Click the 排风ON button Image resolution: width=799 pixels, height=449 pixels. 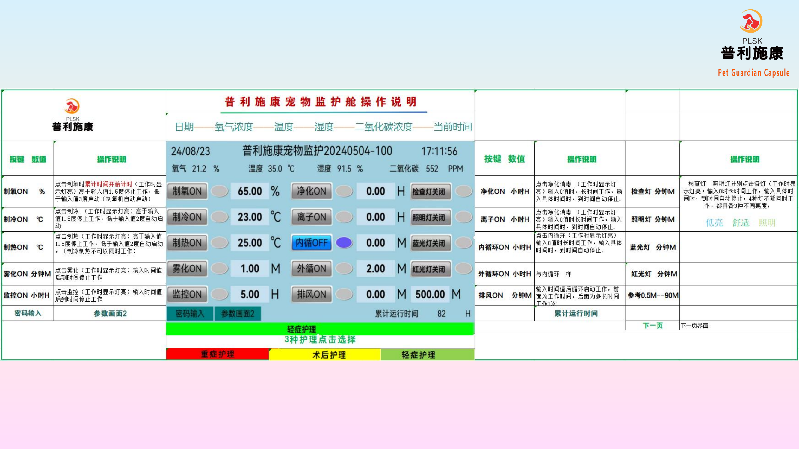pyautogui.click(x=312, y=294)
